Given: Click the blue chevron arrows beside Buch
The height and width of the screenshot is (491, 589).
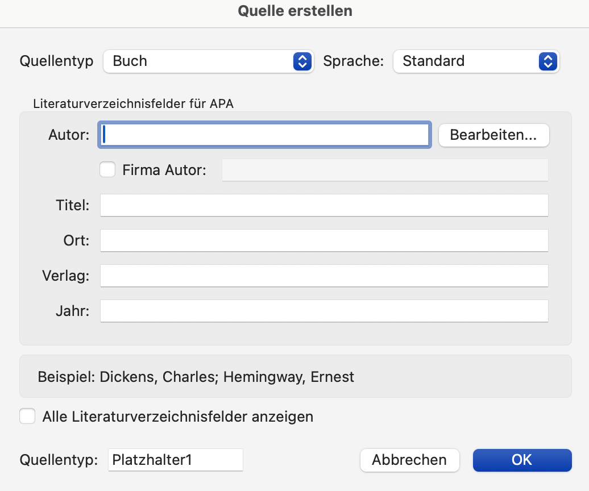Looking at the screenshot, I should pyautogui.click(x=302, y=61).
